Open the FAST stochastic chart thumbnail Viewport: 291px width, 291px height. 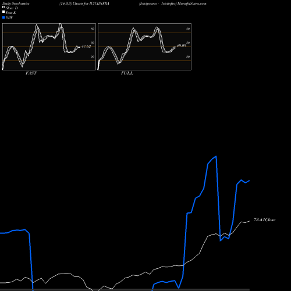[49, 47]
